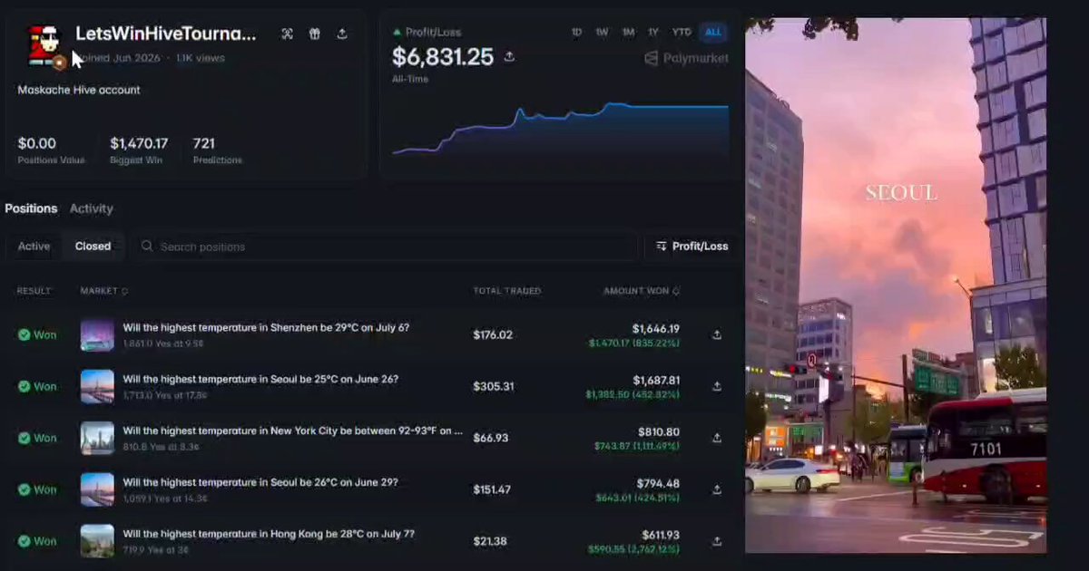Click the share icon in the profile header
The height and width of the screenshot is (571, 1089).
point(342,34)
